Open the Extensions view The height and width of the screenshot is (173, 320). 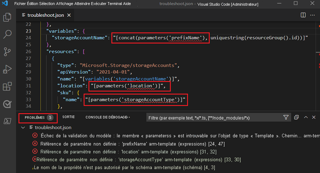pos(8,86)
